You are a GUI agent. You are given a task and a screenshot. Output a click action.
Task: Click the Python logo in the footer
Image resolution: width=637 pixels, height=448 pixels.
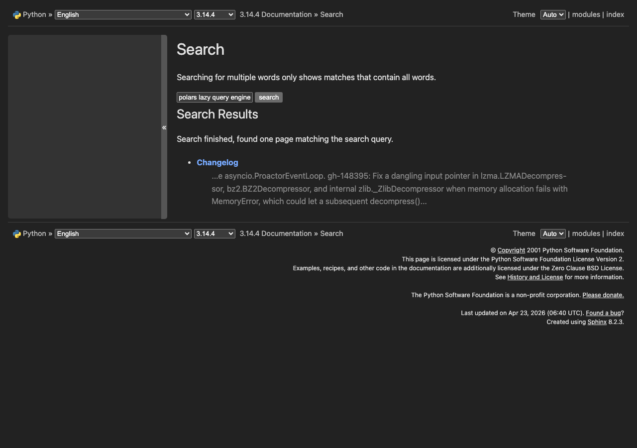tap(16, 233)
